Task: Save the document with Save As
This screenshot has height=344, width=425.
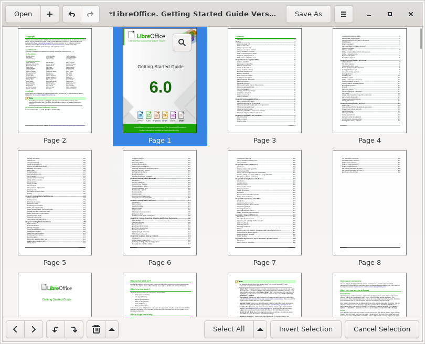Action: (x=309, y=14)
